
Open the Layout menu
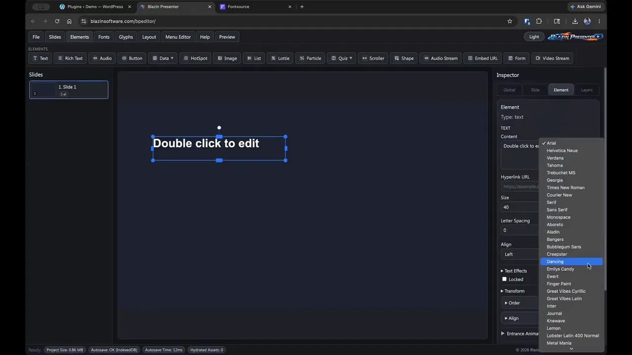(149, 37)
